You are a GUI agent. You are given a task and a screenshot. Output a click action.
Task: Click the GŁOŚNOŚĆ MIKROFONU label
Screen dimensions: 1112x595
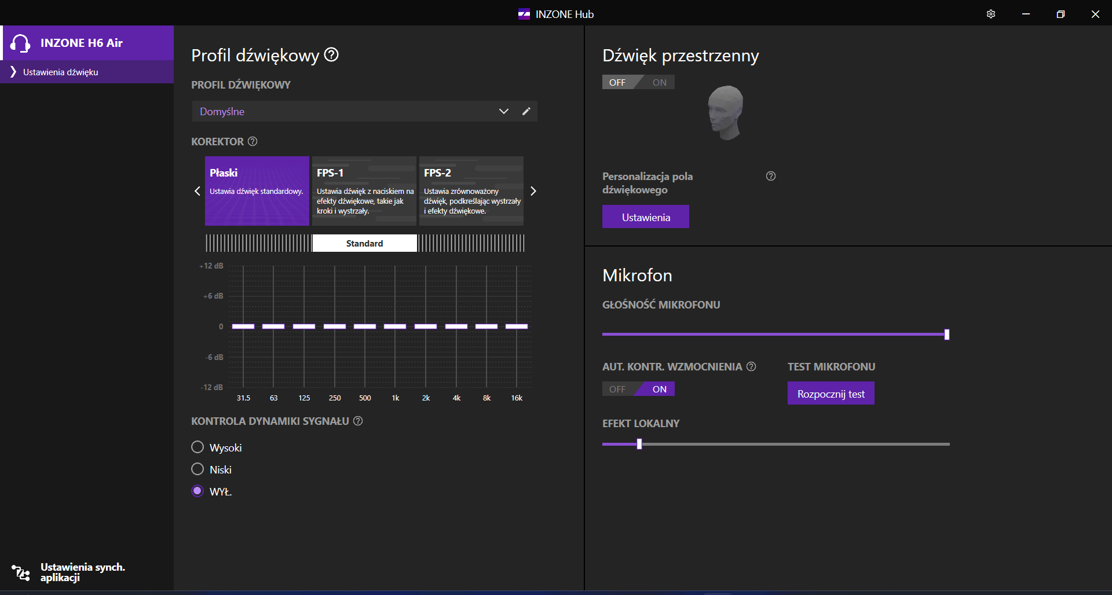(661, 304)
